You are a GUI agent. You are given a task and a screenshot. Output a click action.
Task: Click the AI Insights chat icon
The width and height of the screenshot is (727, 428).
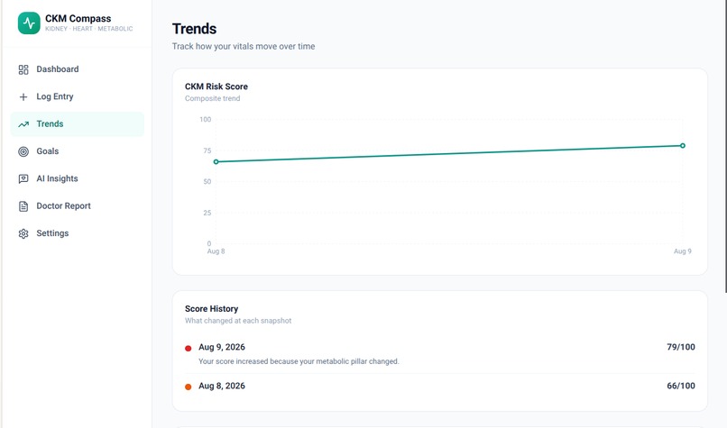(x=23, y=178)
